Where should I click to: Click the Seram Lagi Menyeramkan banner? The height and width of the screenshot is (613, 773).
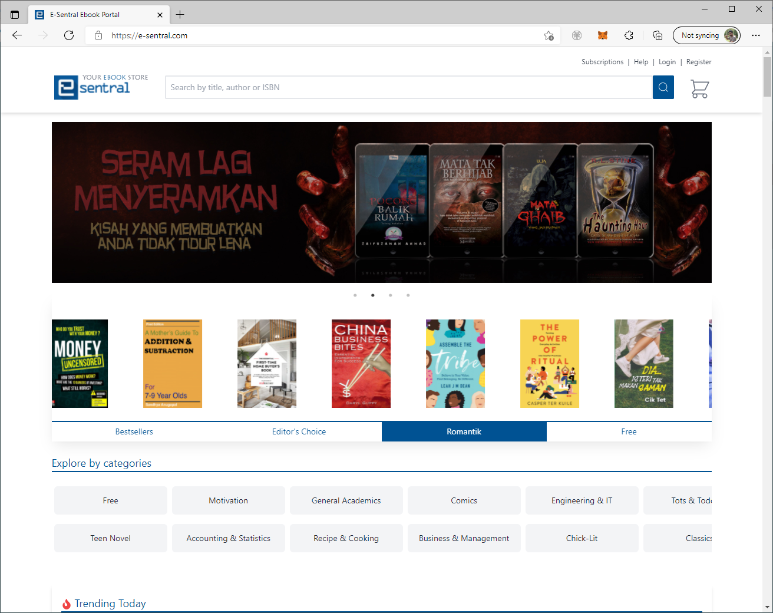point(382,202)
